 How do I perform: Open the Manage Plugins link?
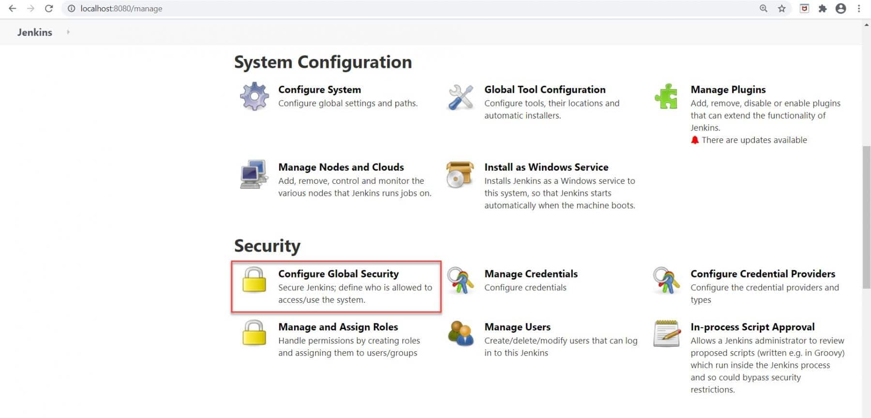728,90
